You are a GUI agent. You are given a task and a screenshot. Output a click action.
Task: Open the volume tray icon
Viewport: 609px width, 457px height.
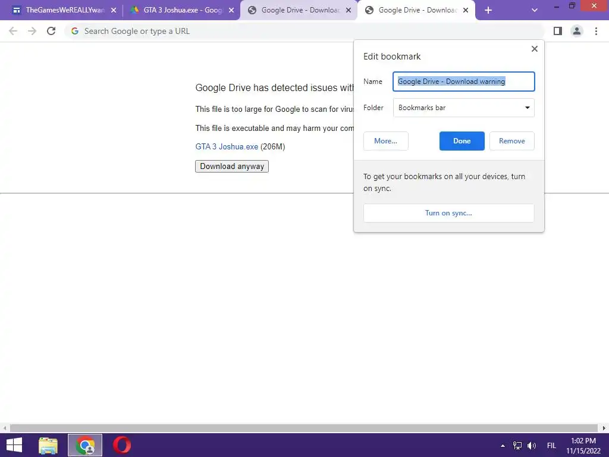click(x=532, y=446)
